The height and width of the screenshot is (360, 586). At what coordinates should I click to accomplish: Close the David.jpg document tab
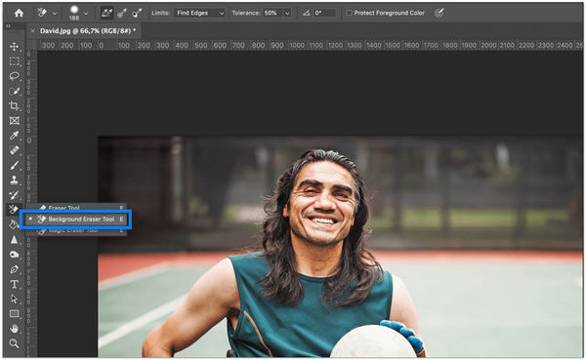click(32, 31)
